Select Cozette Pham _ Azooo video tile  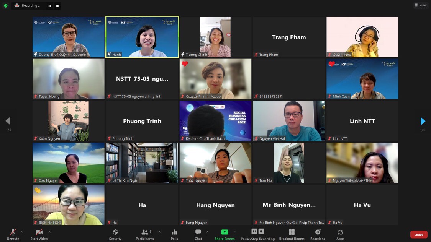pos(215,79)
